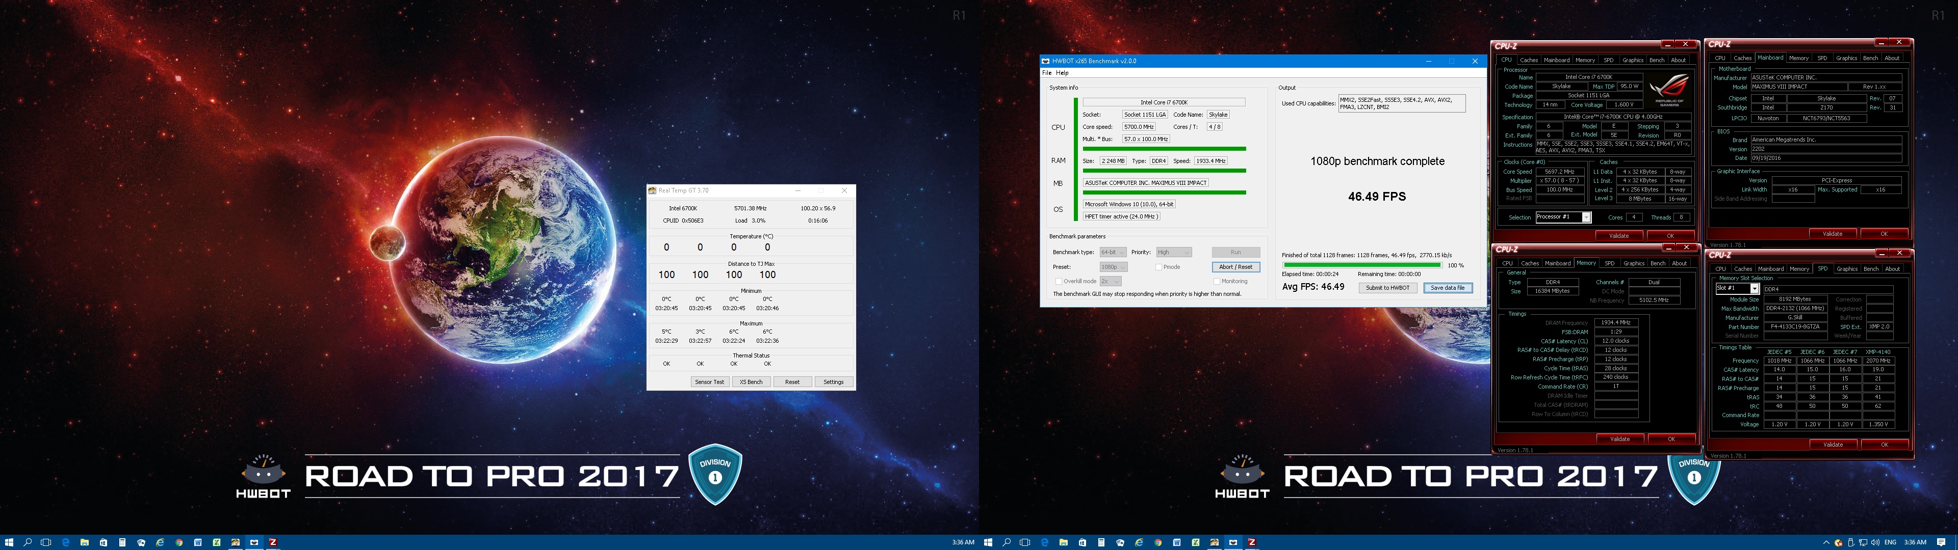Viewport: 1958px width, 550px height.
Task: Open Benchmark type 64-bit dropdown
Action: tap(1114, 252)
